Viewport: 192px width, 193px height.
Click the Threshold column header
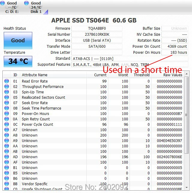point(140,75)
